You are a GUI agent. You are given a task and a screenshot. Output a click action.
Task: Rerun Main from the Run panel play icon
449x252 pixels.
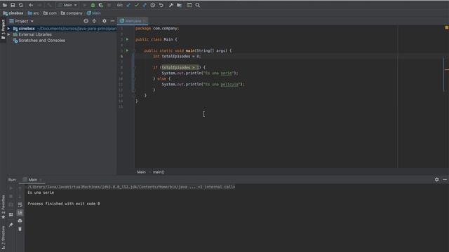coord(11,188)
